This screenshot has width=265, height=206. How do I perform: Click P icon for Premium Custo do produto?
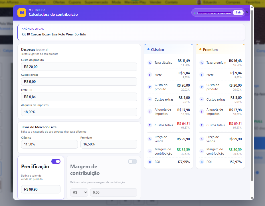(x=202, y=87)
